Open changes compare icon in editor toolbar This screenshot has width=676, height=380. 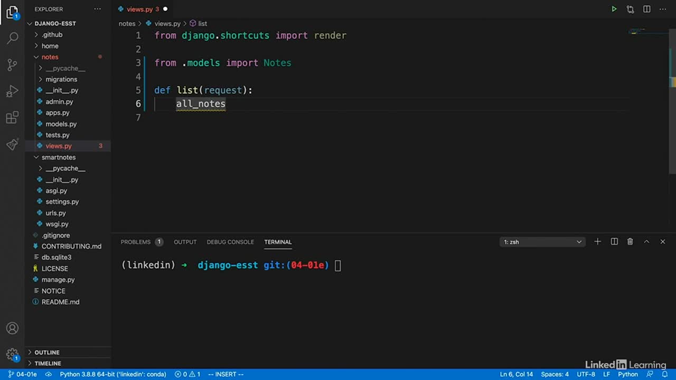630,9
